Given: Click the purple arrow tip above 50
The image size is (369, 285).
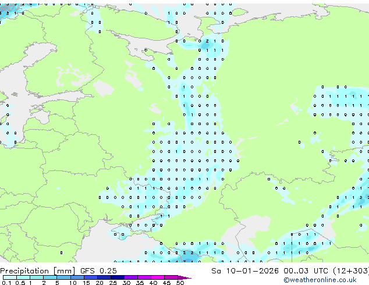Looking at the screenshot, I should point(185,277).
